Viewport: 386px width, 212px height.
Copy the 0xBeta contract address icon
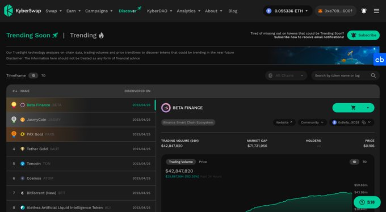tap(363, 122)
